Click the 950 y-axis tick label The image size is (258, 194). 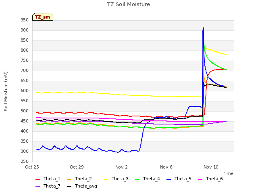tap(25, 20)
